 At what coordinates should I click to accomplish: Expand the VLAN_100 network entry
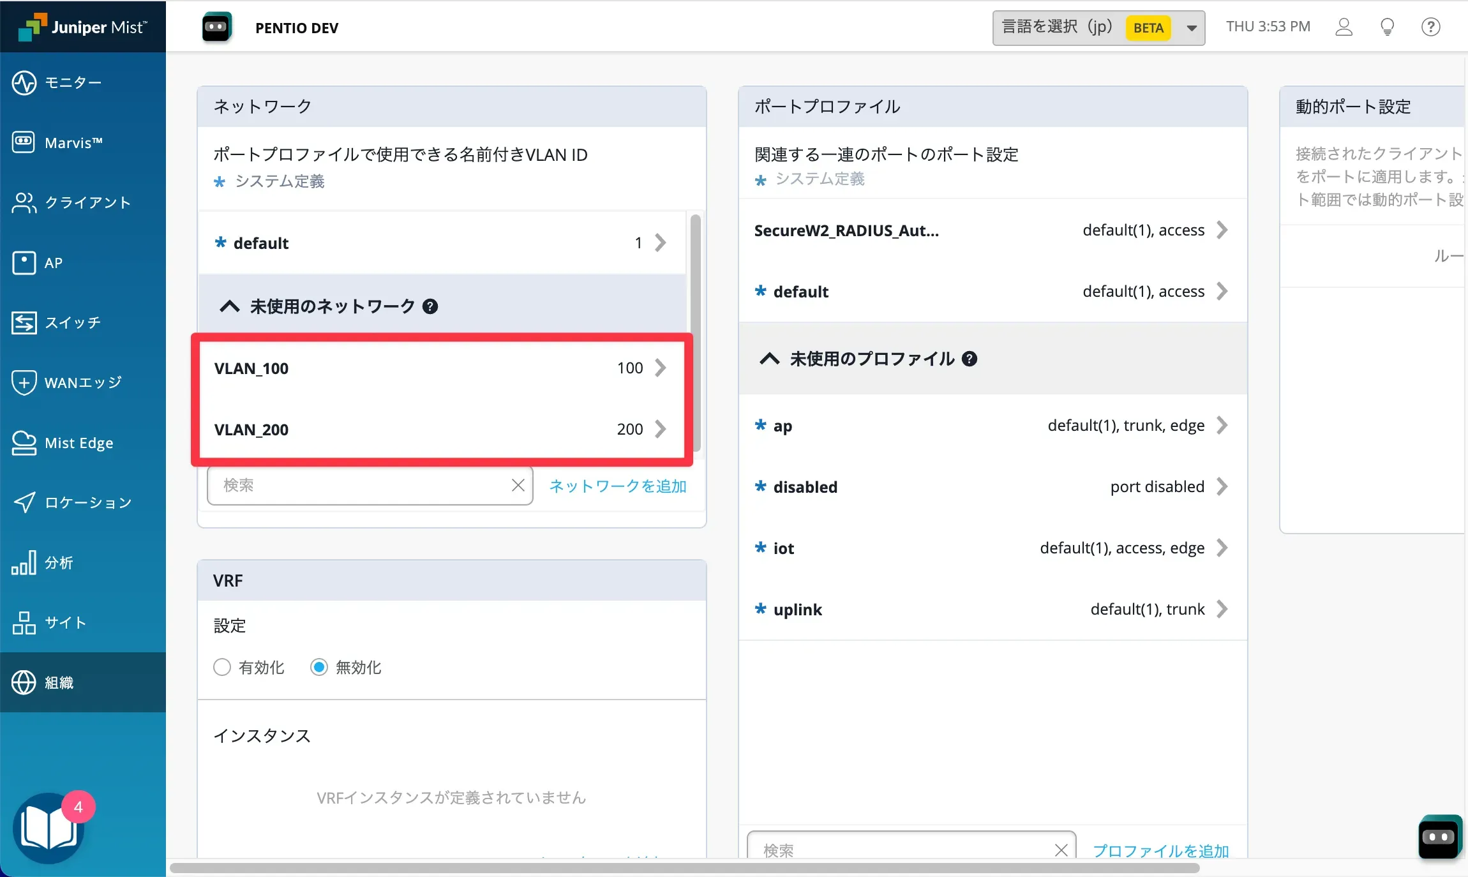[x=661, y=368]
